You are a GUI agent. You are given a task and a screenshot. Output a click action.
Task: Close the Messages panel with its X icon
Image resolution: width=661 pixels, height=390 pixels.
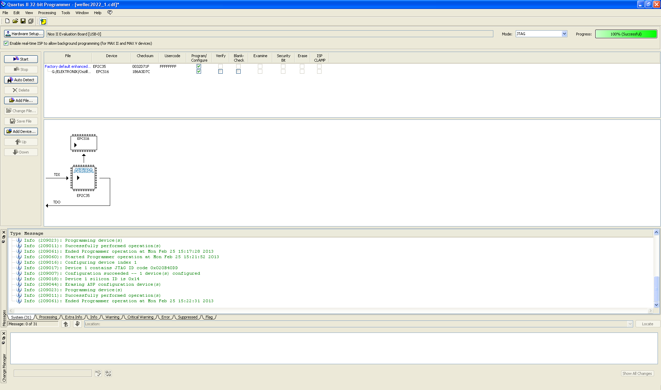[4, 232]
